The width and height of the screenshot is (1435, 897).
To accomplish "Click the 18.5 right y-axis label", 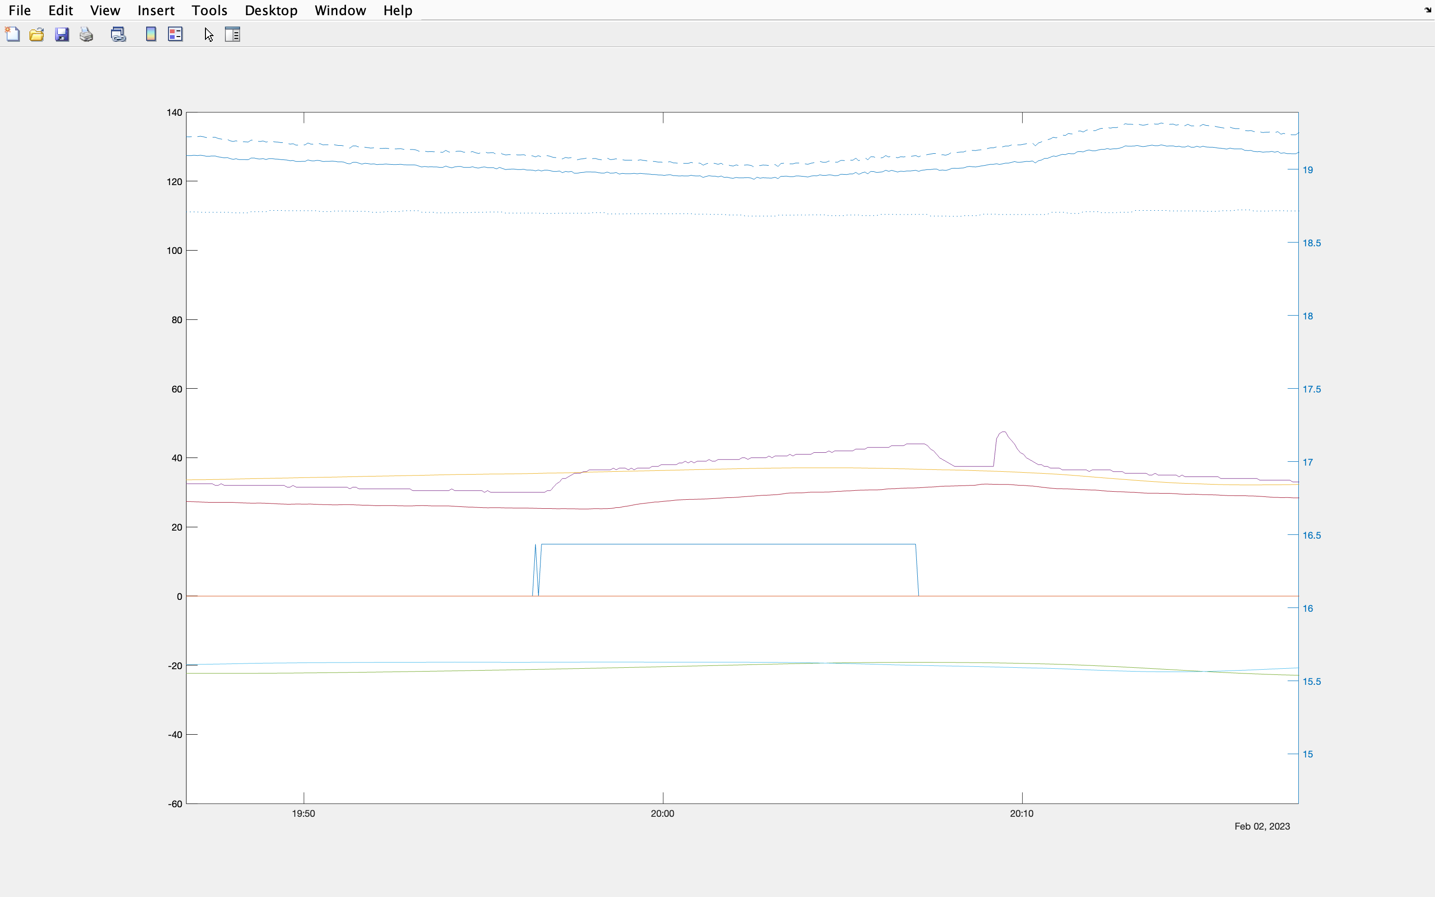I will (1311, 243).
